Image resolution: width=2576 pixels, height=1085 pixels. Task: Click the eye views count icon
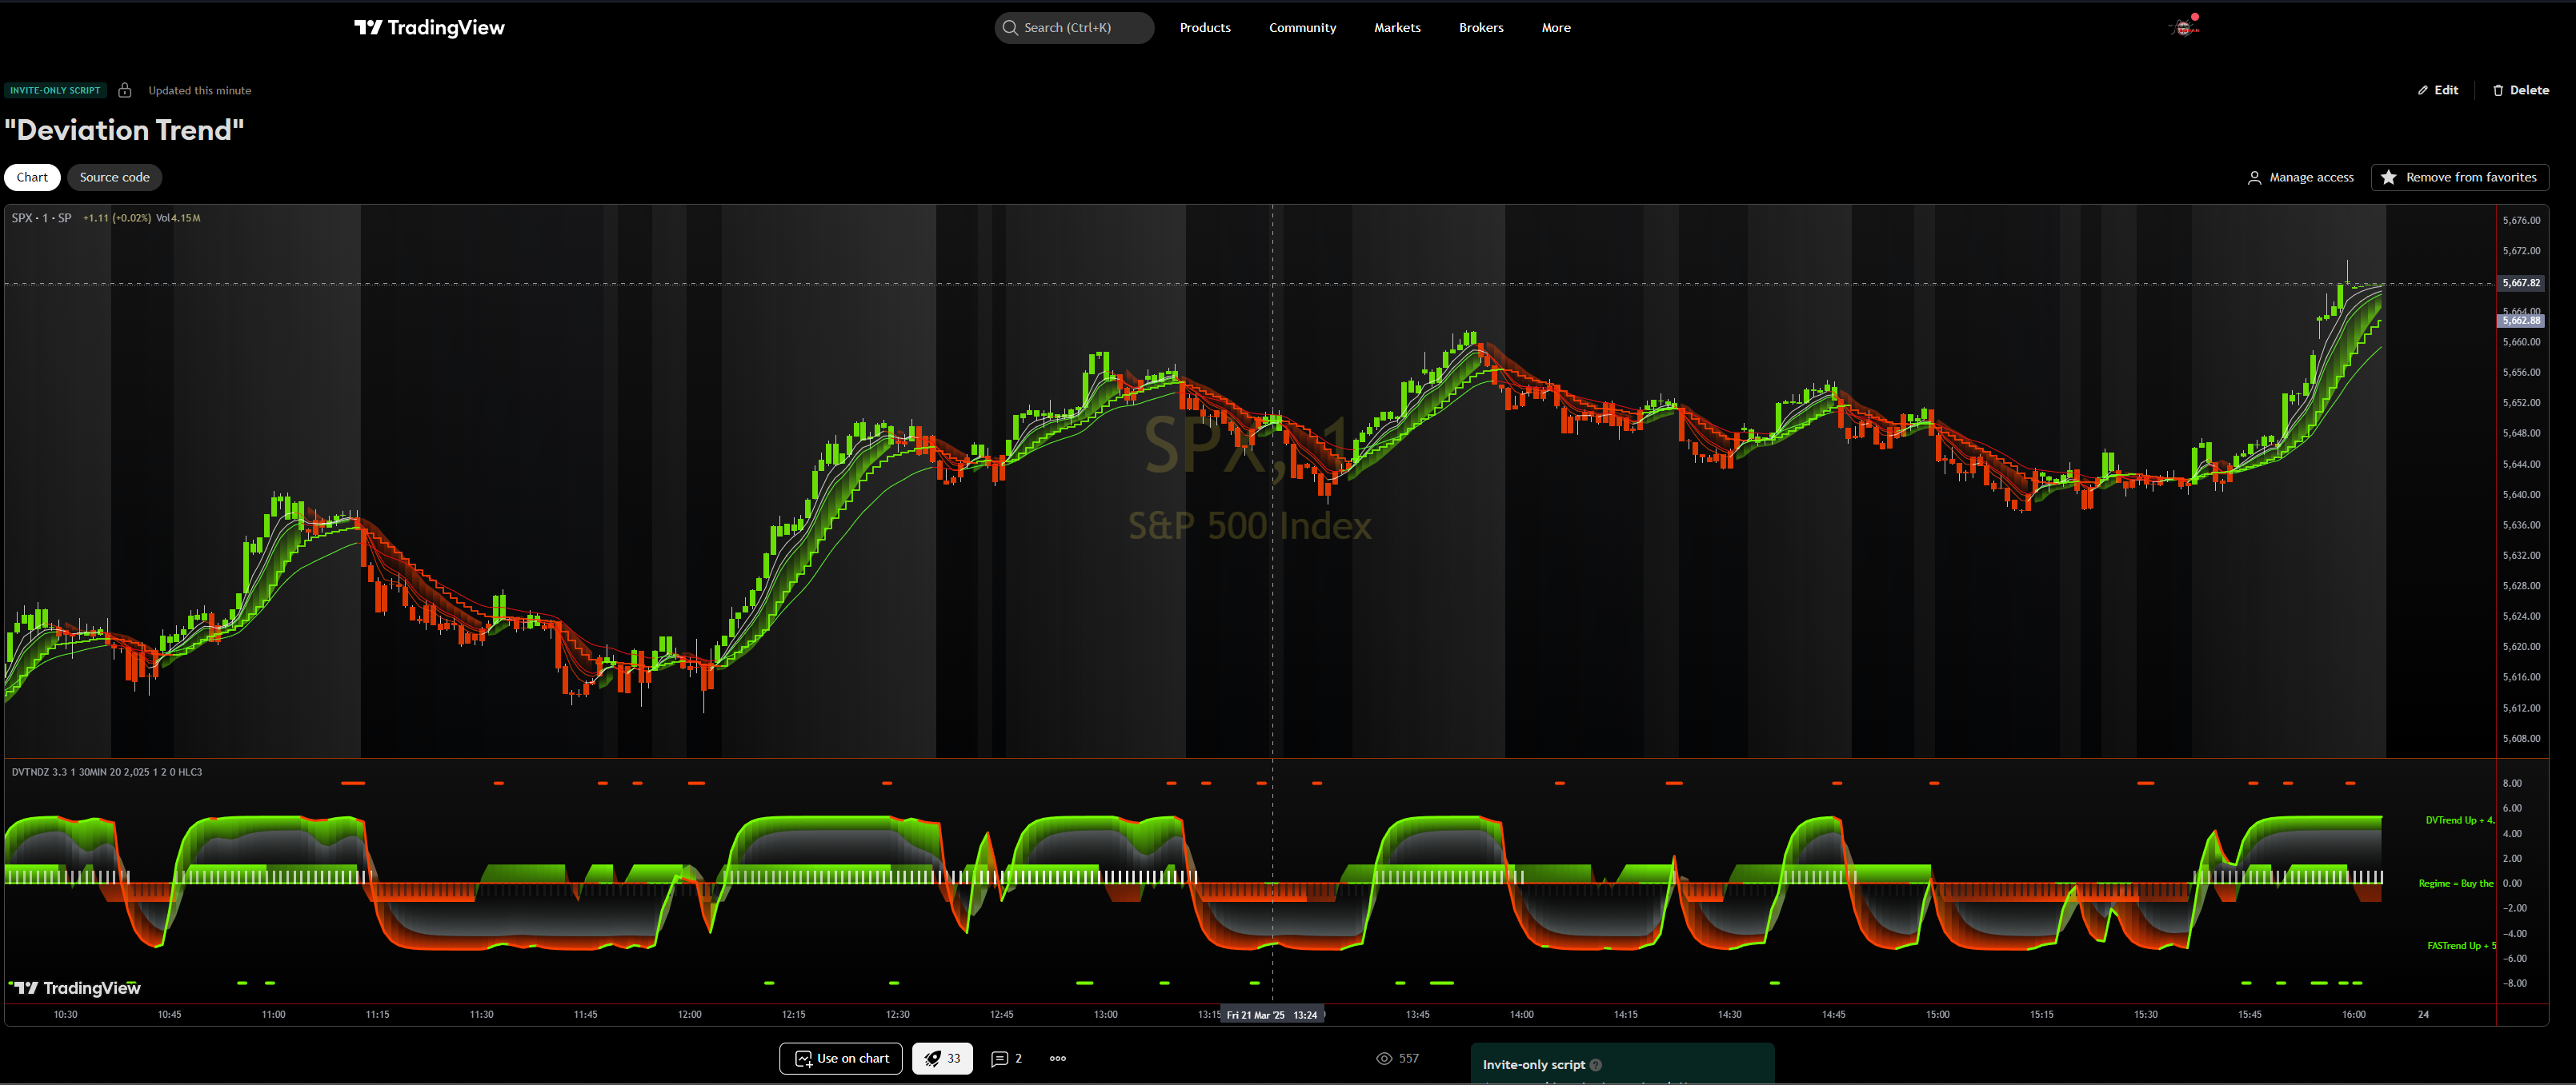[1384, 1058]
